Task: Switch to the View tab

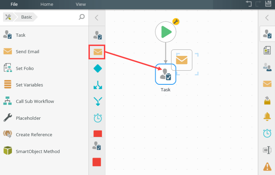Action: [x=81, y=4]
